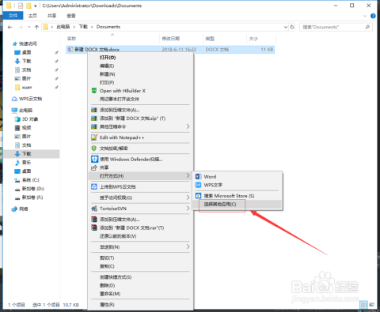This screenshot has height=312, width=380.
Task: Choose 复制(C) from context menu
Action: point(107,266)
